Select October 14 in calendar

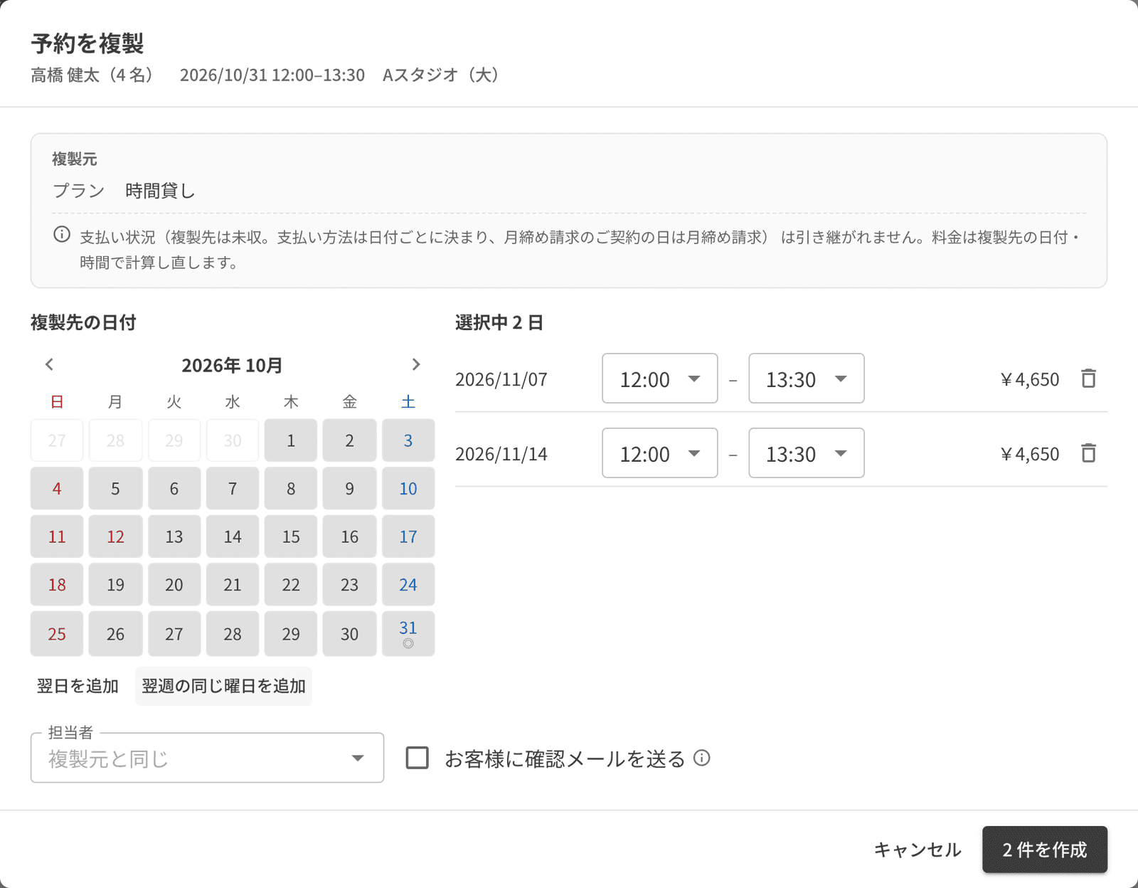click(x=233, y=536)
